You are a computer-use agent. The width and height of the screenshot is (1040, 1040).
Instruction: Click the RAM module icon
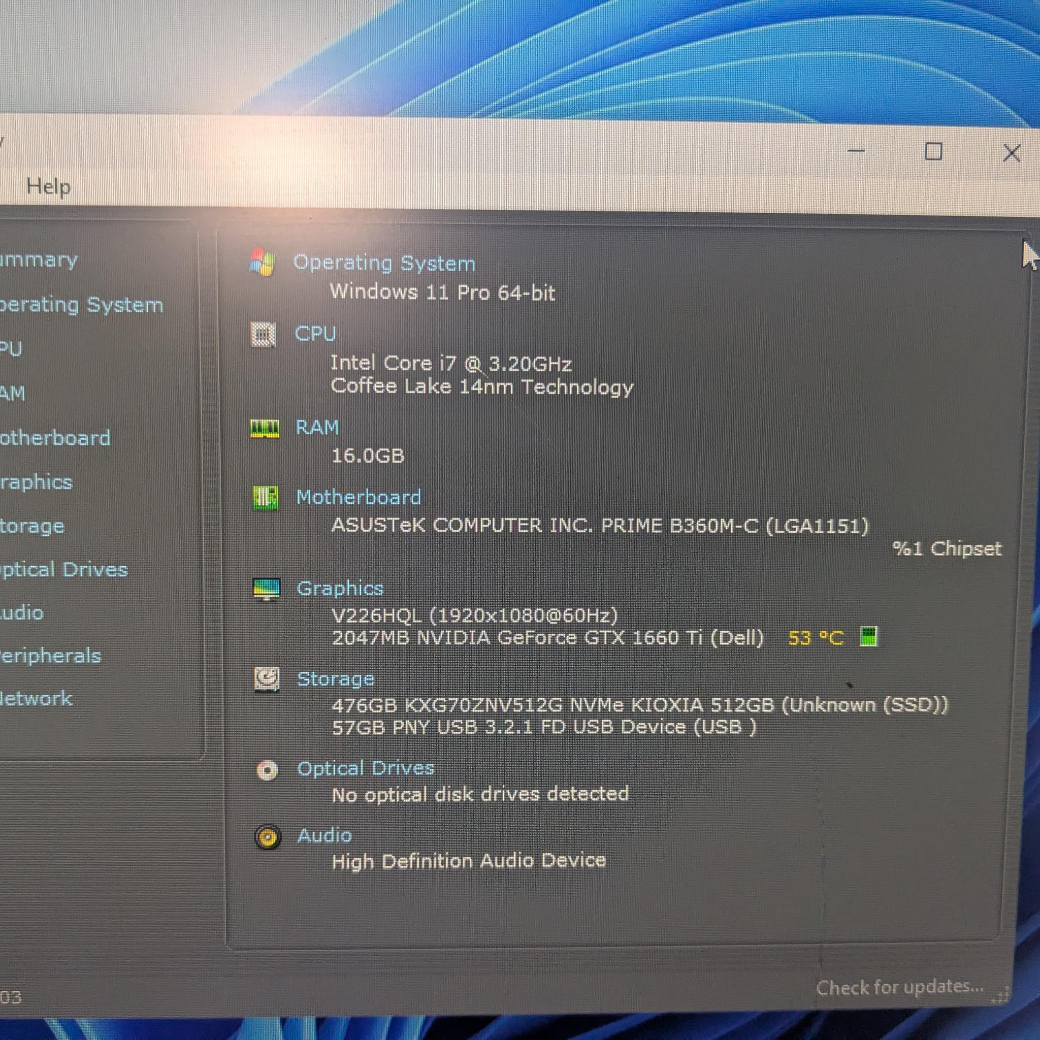pos(265,429)
